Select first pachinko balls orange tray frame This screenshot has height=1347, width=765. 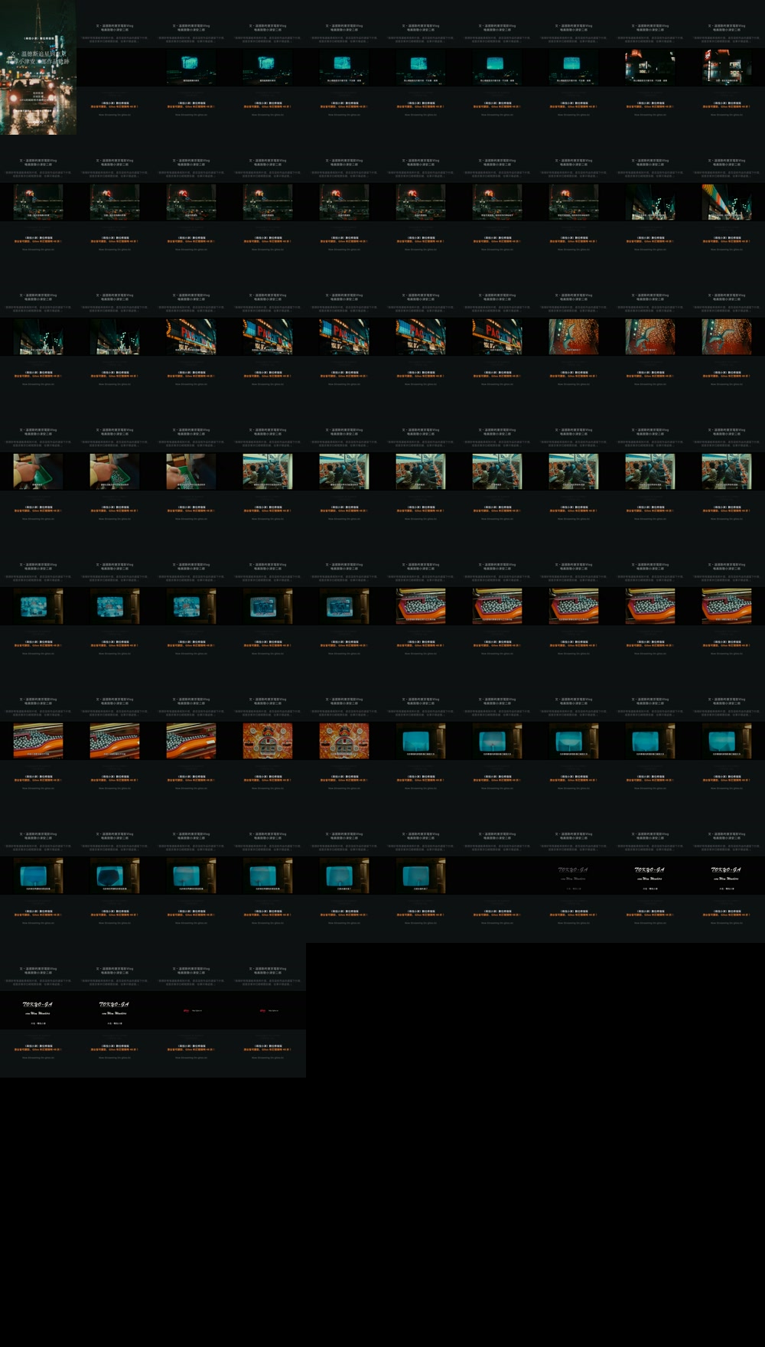coord(421,606)
